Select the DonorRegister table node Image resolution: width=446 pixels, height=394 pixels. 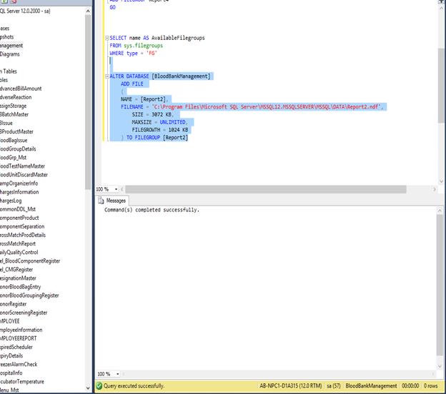click(13, 304)
